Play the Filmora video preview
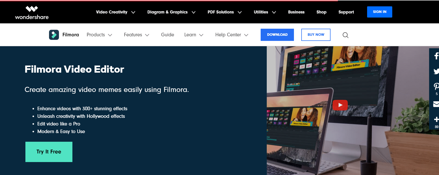The height and width of the screenshot is (175, 439). pos(340,105)
